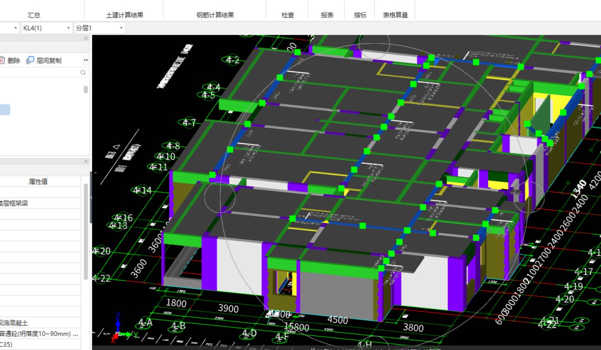This screenshot has width=601, height=350.
Task: Click the 删除 button label
Action: (x=14, y=60)
